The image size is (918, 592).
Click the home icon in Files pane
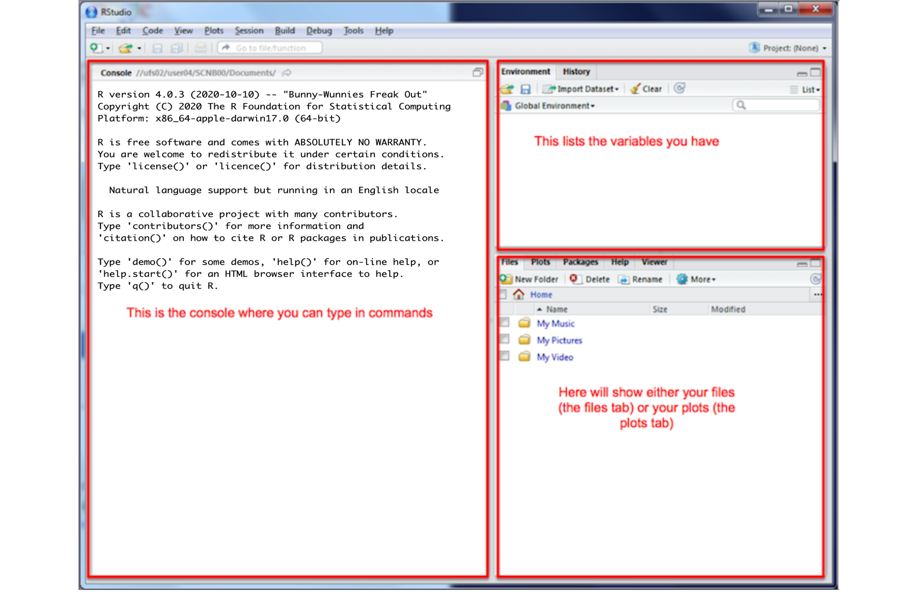[x=518, y=294]
